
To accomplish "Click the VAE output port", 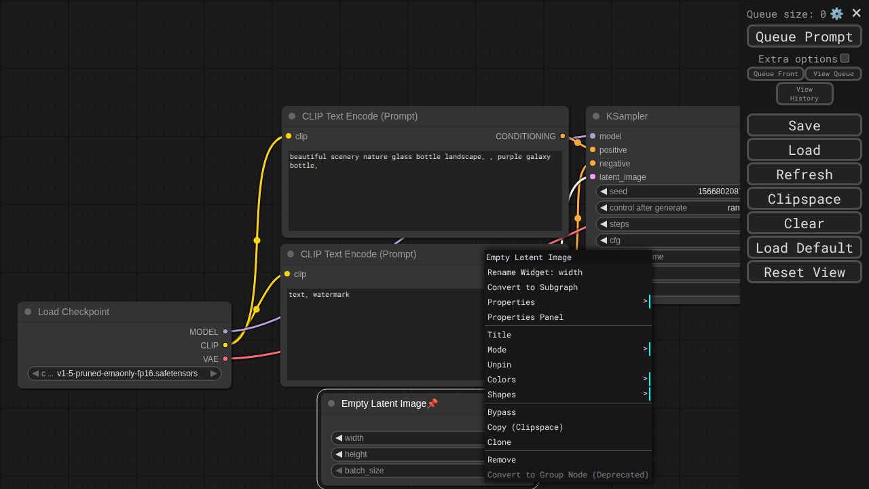I will (x=225, y=359).
